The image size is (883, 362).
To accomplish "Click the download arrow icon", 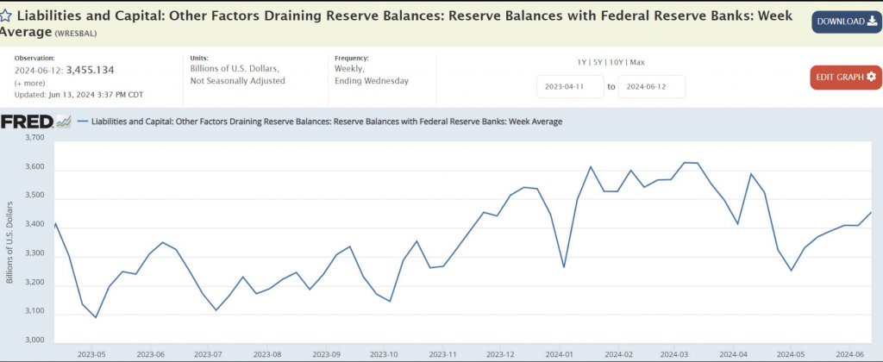I will click(x=871, y=21).
